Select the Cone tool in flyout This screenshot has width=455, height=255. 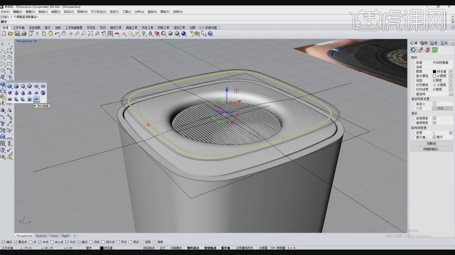[16, 93]
